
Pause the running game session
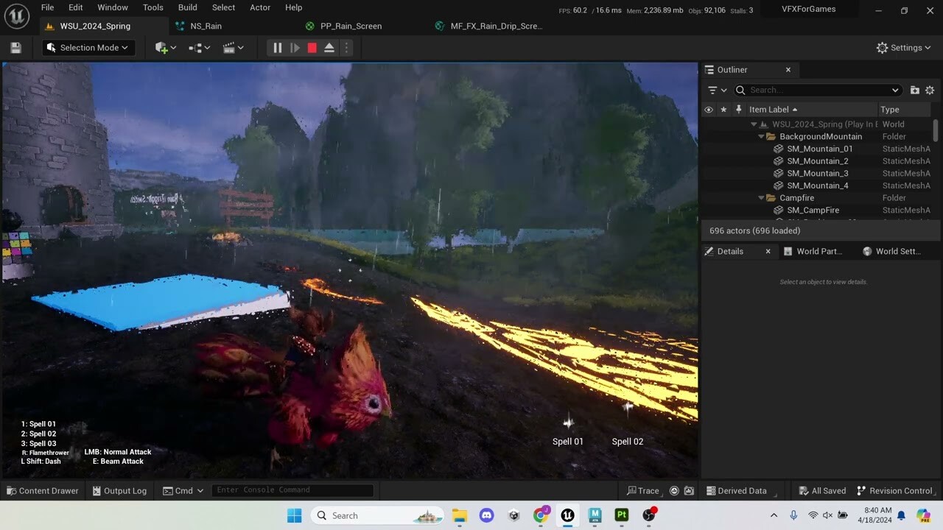click(x=277, y=47)
